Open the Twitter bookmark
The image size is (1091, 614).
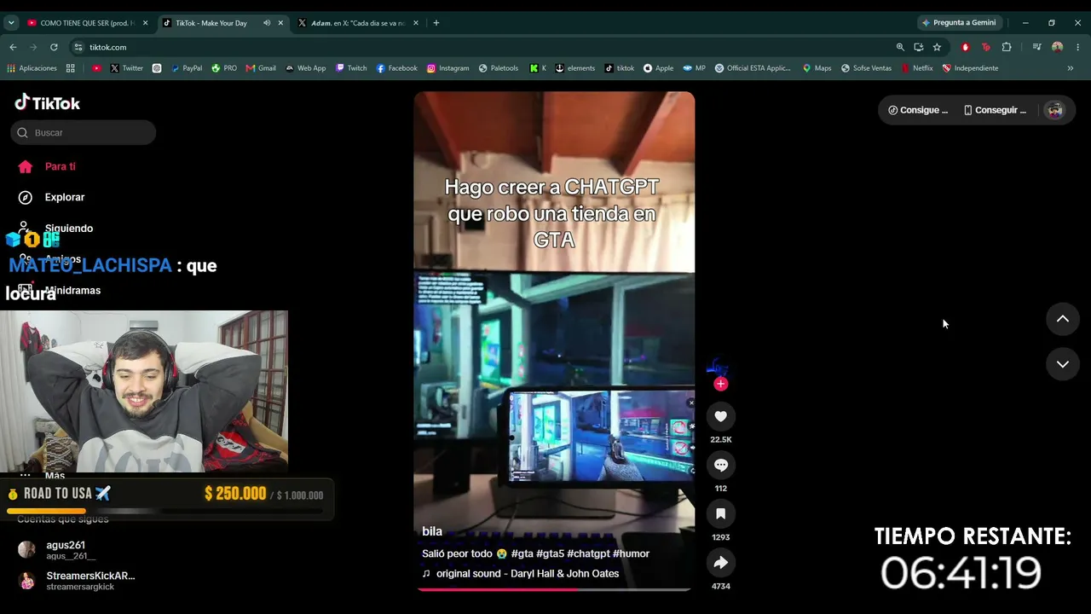126,68
